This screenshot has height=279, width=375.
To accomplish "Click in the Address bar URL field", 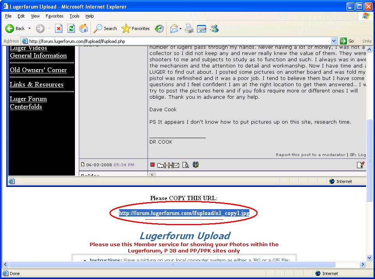I will coord(180,41).
